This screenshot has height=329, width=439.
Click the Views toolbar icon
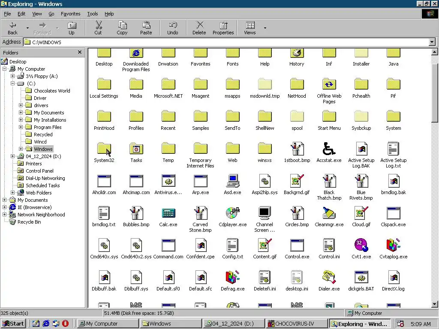[x=250, y=28]
